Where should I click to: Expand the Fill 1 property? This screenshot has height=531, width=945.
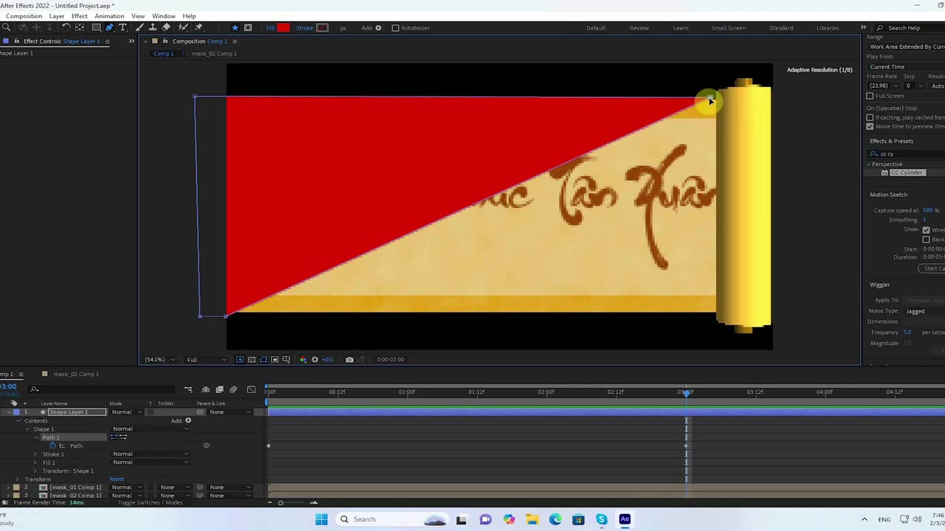(x=35, y=462)
